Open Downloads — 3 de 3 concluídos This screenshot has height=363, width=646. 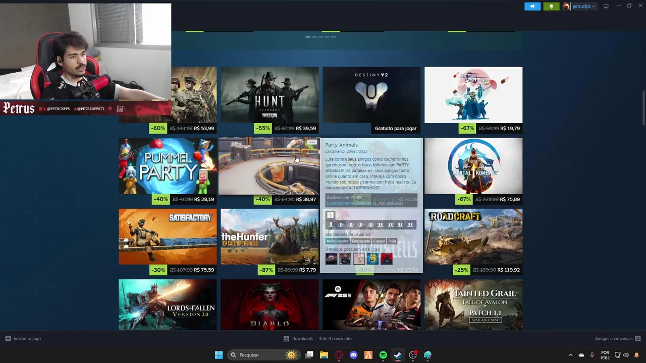pos(318,339)
